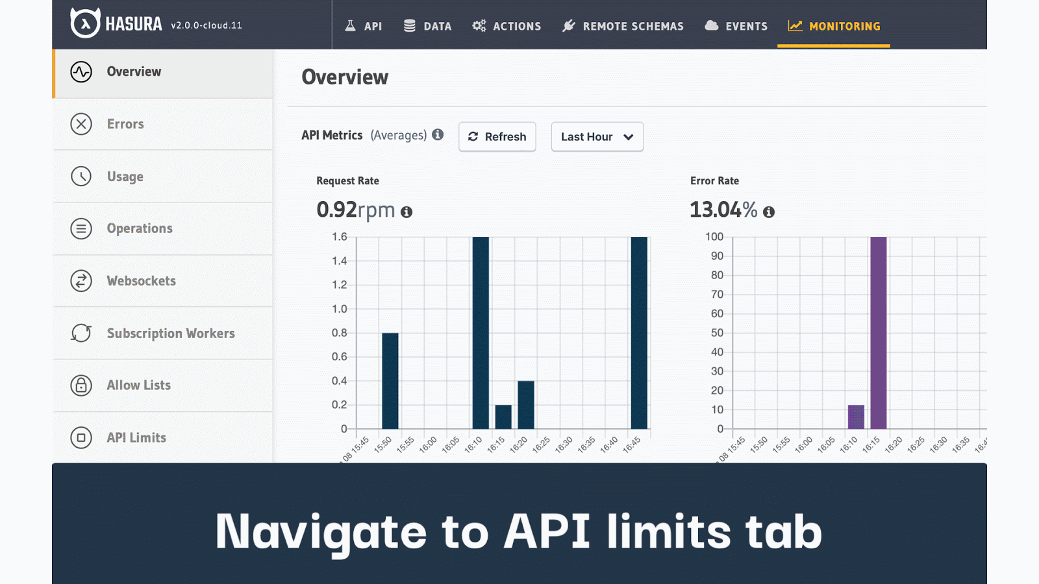The width and height of the screenshot is (1039, 584).
Task: Click the Refresh button
Action: click(497, 137)
